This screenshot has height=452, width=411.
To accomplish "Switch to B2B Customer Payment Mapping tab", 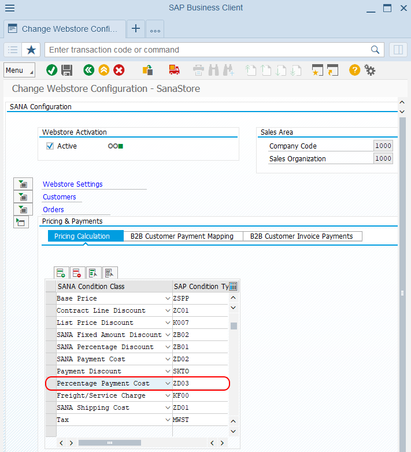I will pyautogui.click(x=183, y=236).
